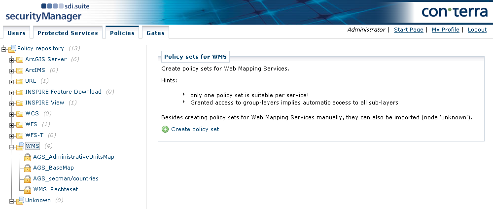Click the green plus Create policy set icon
This screenshot has width=493, height=209.
click(x=165, y=129)
